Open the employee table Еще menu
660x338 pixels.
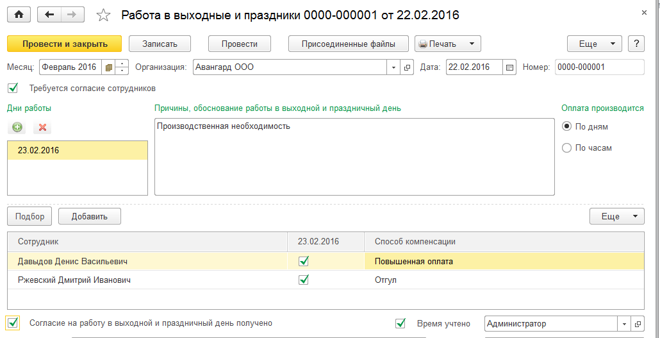(616, 216)
